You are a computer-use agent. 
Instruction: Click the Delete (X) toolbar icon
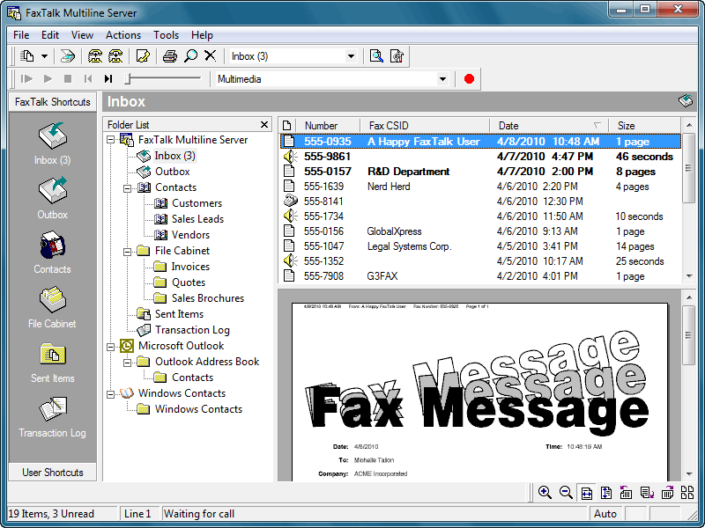coord(210,55)
